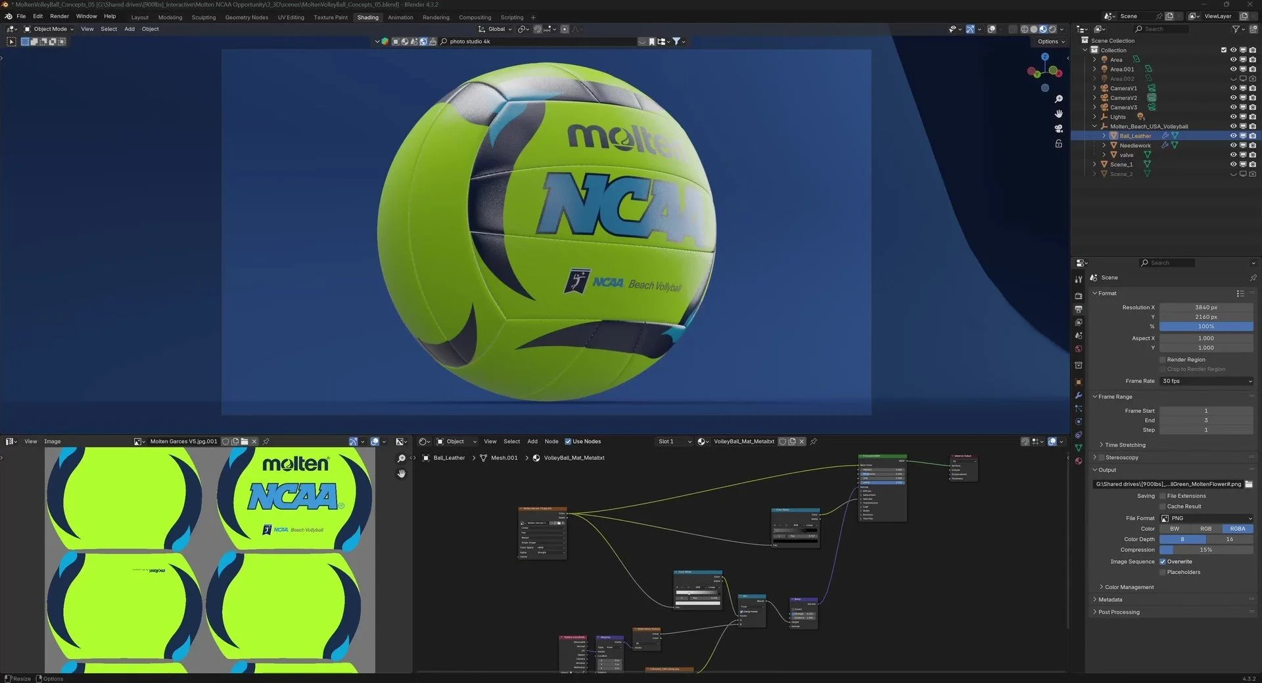Activate the viewport pan hand tool

point(1058,114)
